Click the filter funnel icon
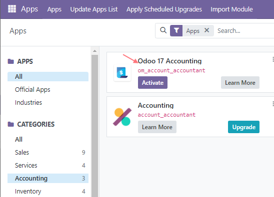The height and width of the screenshot is (197, 274). [x=176, y=31]
